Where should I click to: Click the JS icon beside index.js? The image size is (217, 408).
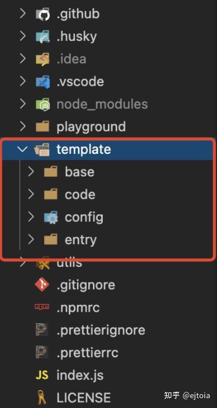[42, 376]
